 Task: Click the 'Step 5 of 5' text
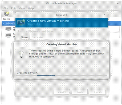click(x=34, y=24)
